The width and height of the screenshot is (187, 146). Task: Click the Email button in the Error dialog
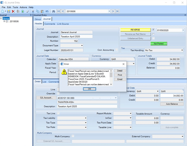120,79
